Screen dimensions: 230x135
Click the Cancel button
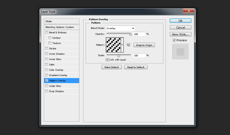click(x=180, y=28)
